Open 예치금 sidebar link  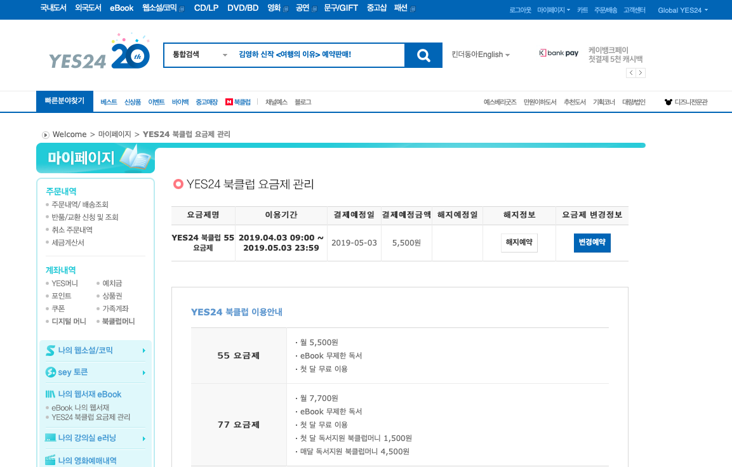(x=112, y=284)
